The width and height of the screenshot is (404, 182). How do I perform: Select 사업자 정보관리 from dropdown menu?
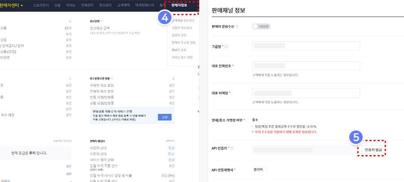(182, 27)
